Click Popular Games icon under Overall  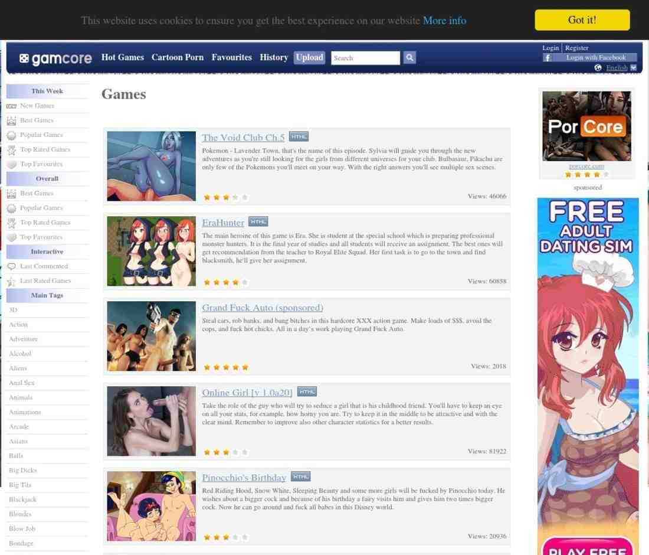tap(12, 208)
